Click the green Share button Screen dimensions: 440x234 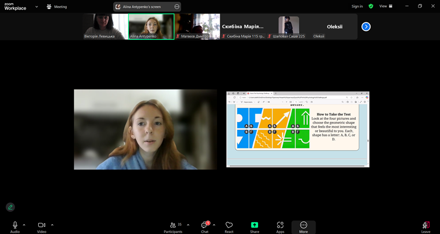pos(255,227)
